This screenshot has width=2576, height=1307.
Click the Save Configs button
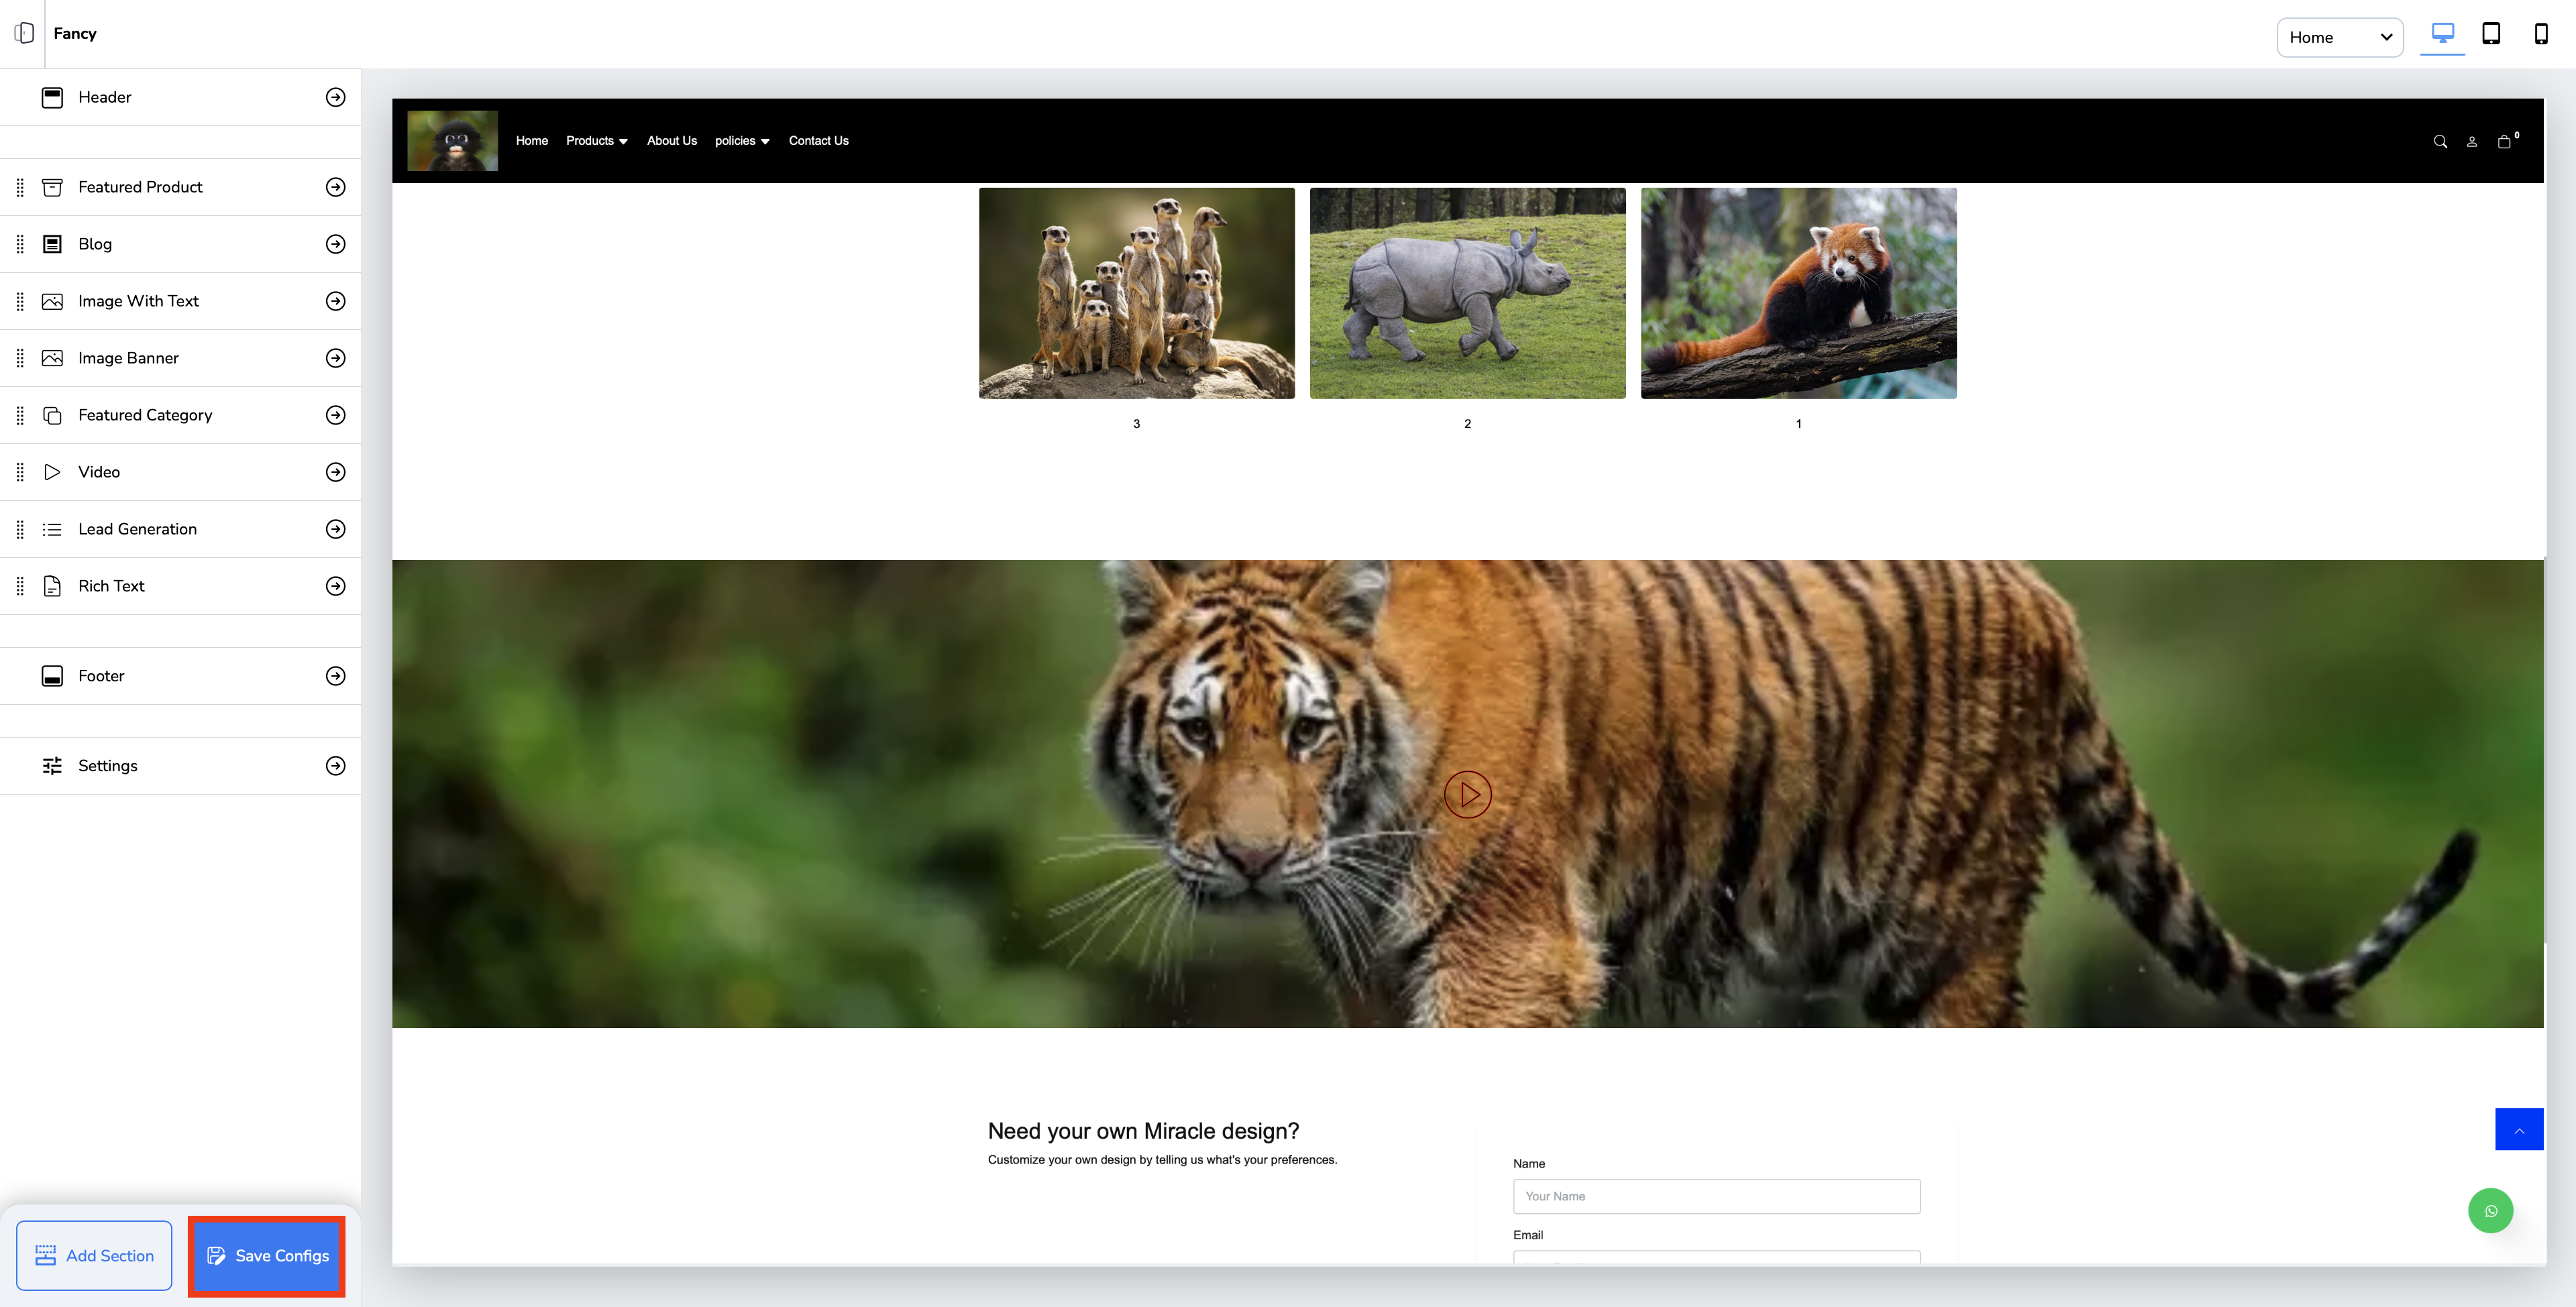coord(267,1256)
